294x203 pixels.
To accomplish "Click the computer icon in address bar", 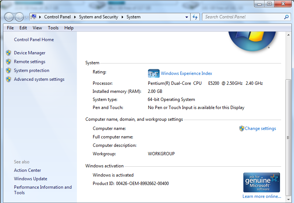I will point(33,17).
